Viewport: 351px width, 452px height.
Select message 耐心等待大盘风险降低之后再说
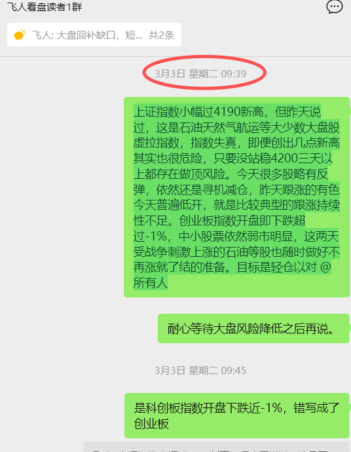point(253,329)
